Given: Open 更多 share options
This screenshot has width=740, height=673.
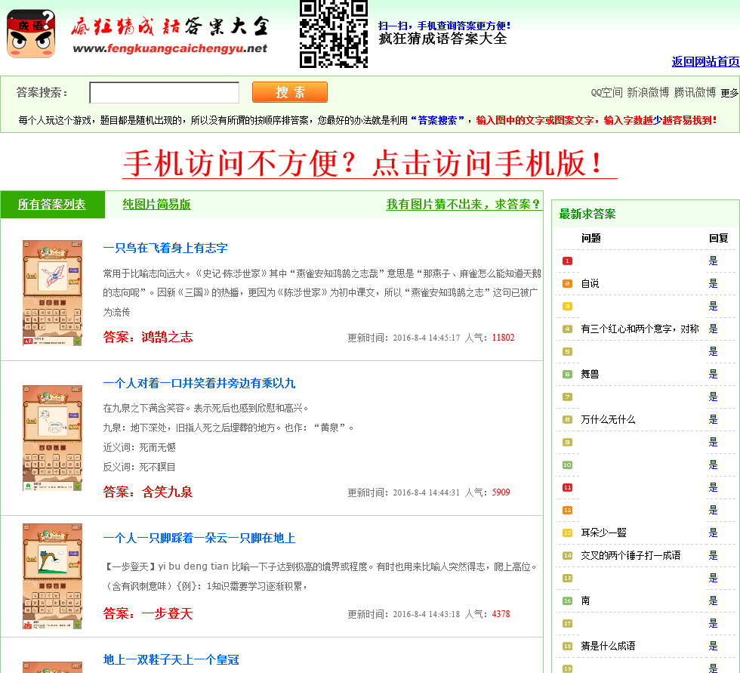Looking at the screenshot, I should pos(729,93).
